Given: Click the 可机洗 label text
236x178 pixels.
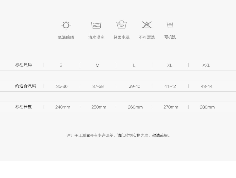Looking at the screenshot, I should click(170, 37).
